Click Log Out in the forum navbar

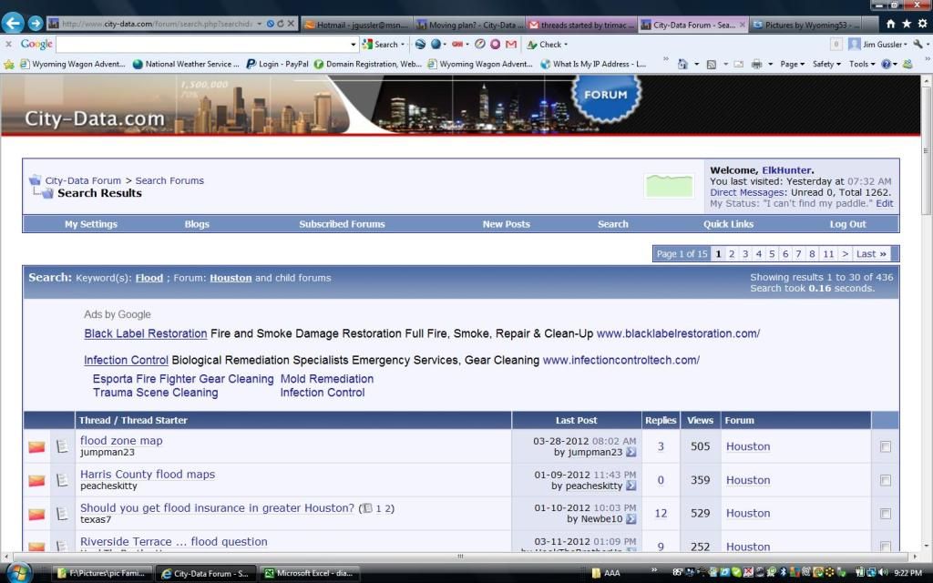pos(848,224)
